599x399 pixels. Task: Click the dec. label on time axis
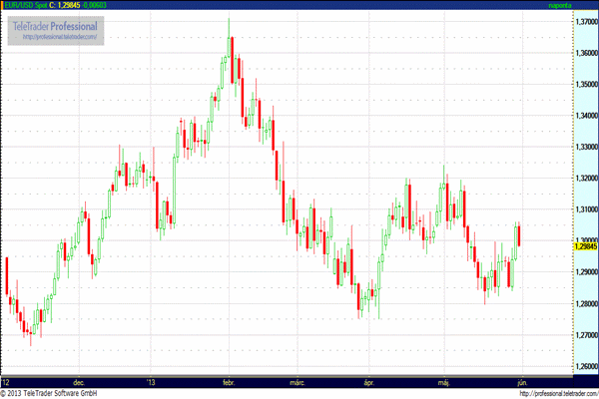80,381
